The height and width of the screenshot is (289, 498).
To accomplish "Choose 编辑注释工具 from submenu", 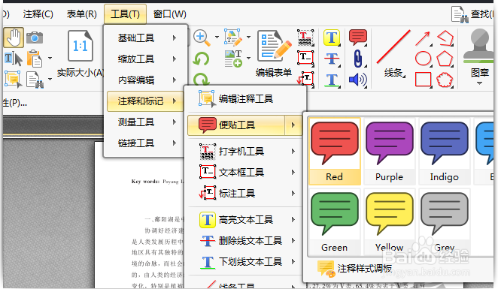I will [245, 99].
